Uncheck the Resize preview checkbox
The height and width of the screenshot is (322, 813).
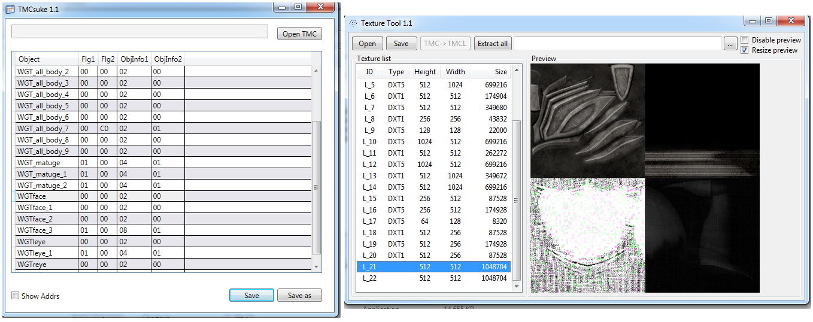pyautogui.click(x=744, y=50)
